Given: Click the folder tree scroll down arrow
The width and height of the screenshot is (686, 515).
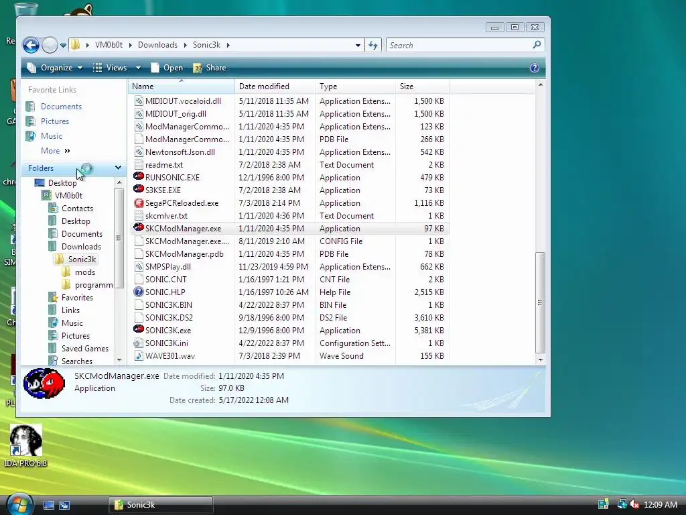Looking at the screenshot, I should [x=119, y=360].
